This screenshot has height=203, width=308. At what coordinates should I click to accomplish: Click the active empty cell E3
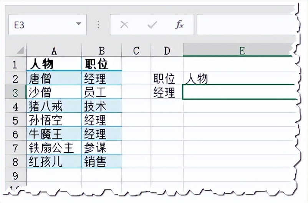point(240,92)
